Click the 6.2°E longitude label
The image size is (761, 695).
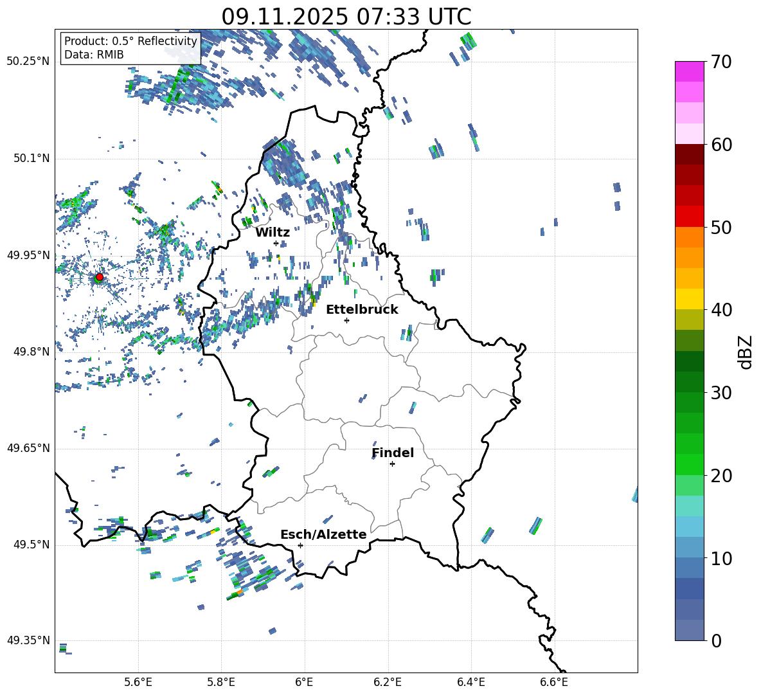point(388,682)
